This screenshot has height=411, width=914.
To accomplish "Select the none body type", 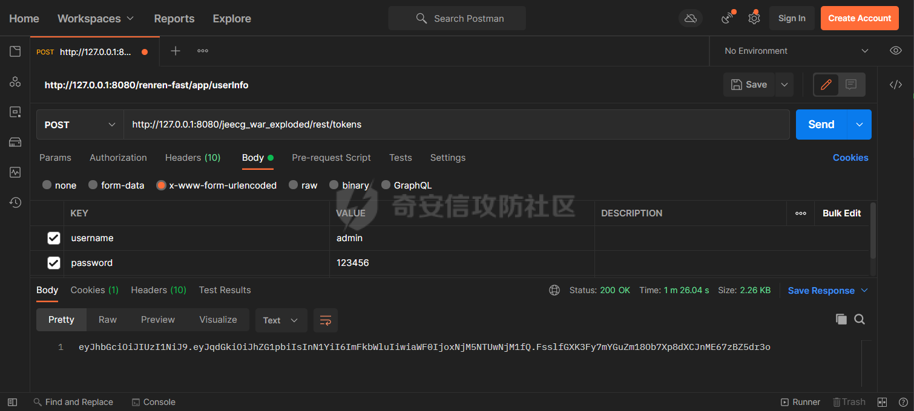I will coord(47,186).
